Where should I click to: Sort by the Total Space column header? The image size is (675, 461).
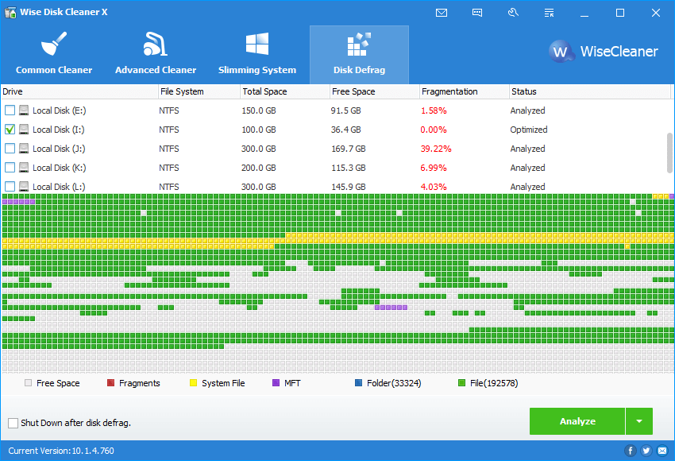click(285, 91)
